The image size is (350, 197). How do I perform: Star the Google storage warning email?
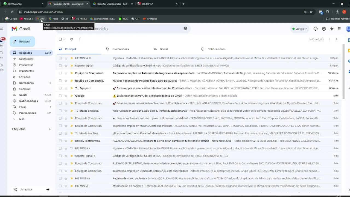[x=66, y=96]
